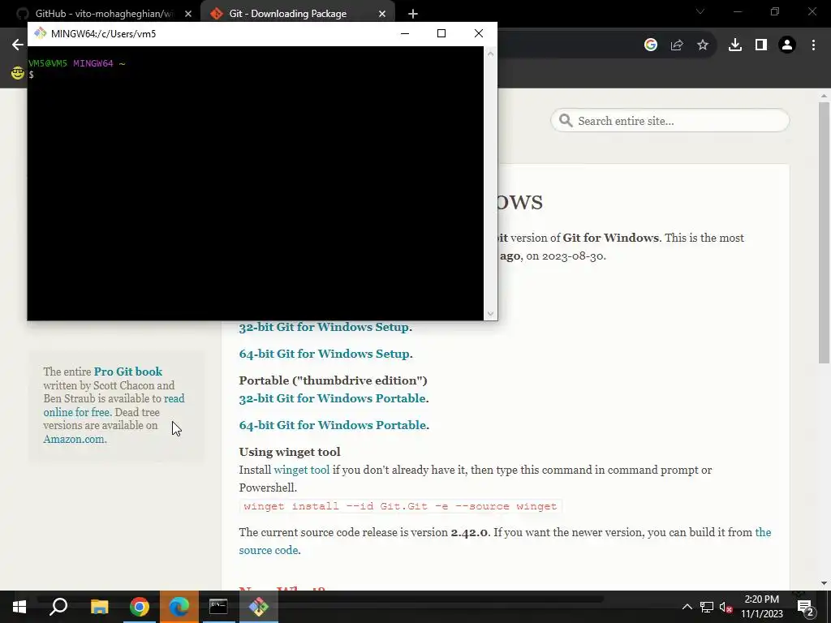Click the Google icon in address bar

pos(650,45)
